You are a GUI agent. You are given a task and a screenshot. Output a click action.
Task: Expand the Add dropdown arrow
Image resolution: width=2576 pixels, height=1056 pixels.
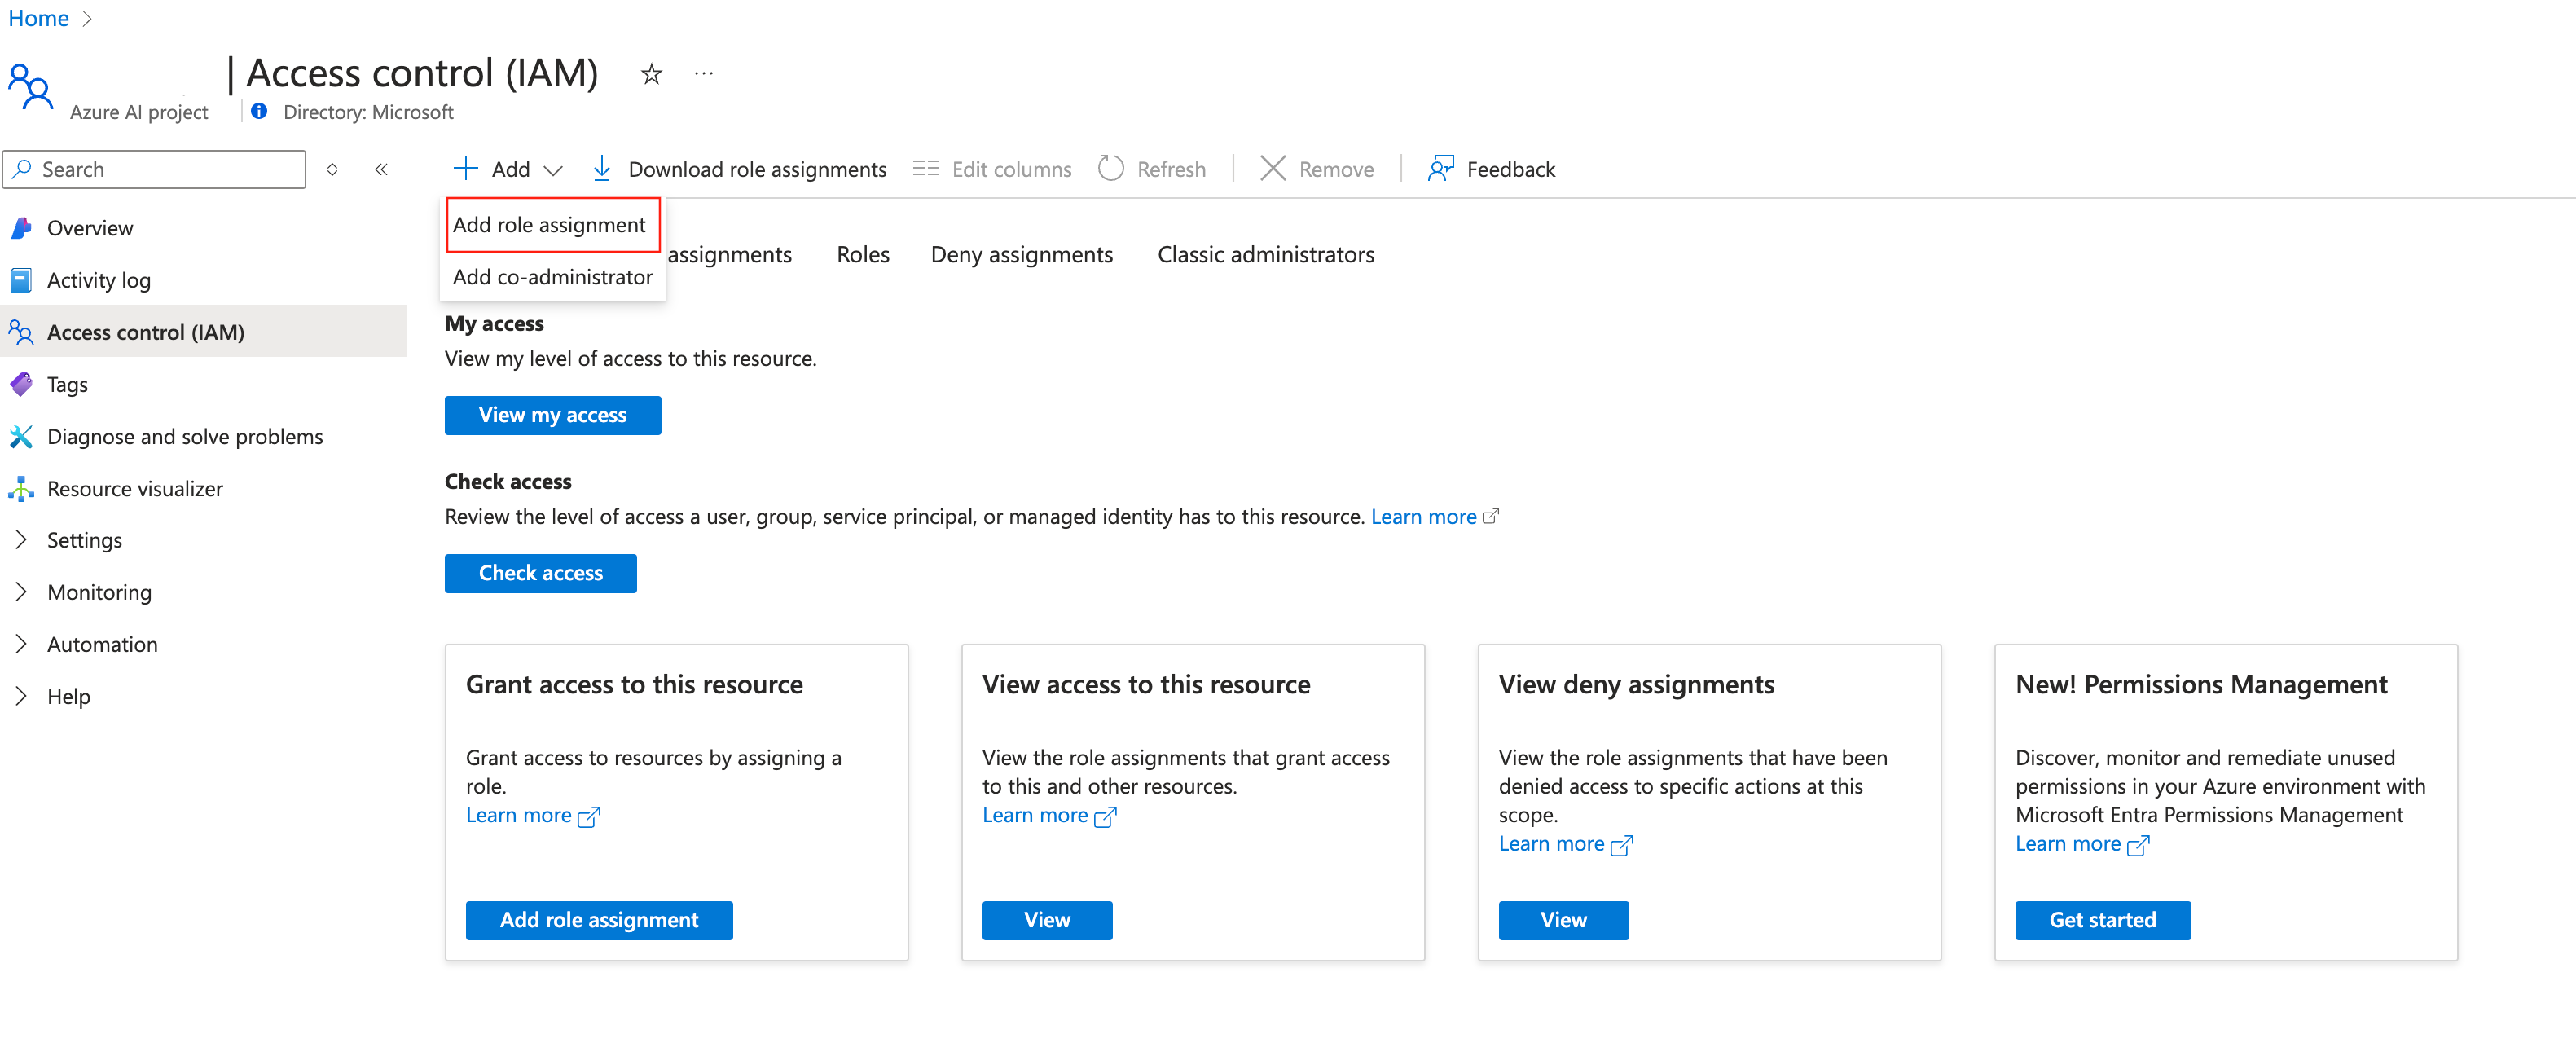pyautogui.click(x=553, y=170)
